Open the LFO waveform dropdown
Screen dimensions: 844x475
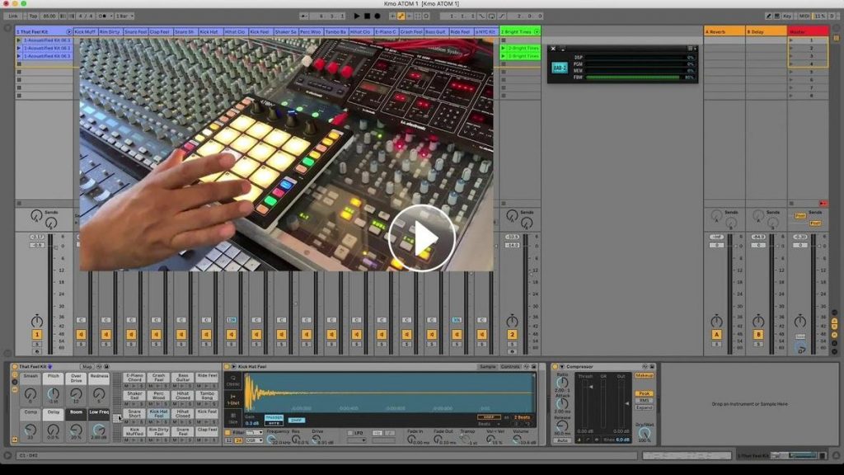(356, 440)
